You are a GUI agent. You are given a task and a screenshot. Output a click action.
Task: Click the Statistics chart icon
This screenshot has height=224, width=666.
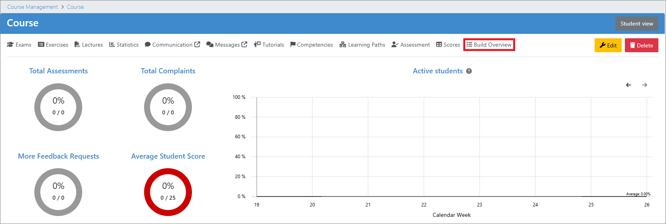click(112, 45)
